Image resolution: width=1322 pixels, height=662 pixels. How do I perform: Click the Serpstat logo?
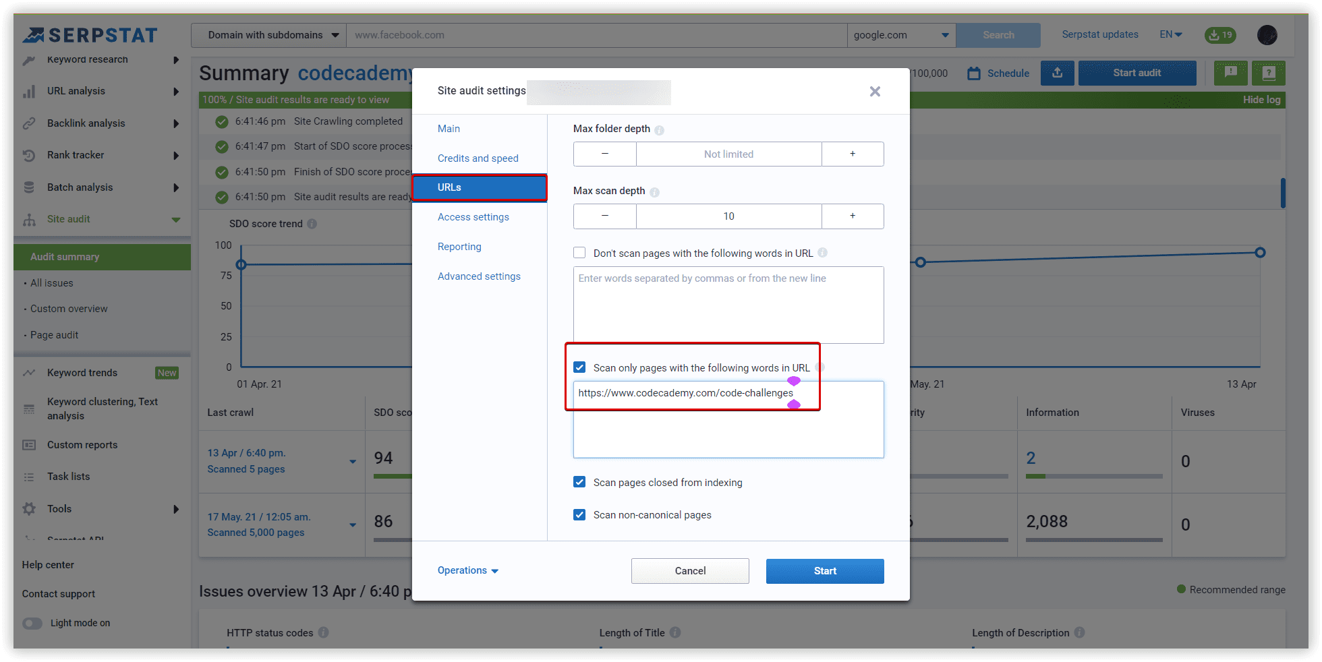[90, 35]
